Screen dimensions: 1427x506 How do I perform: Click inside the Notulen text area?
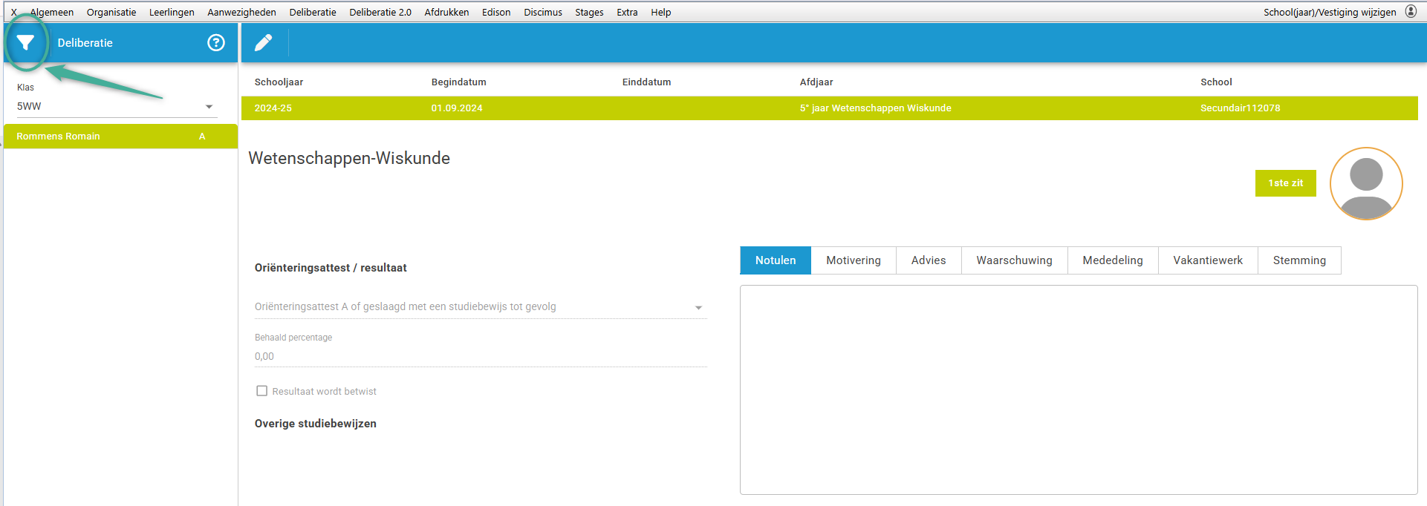pyautogui.click(x=1078, y=390)
